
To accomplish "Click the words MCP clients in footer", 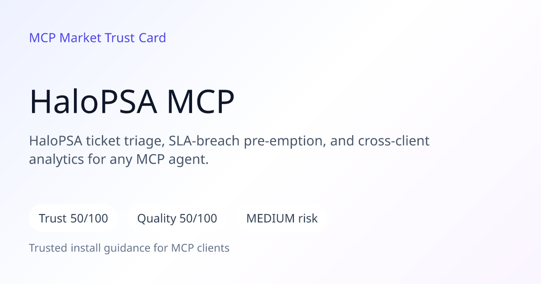I will [x=200, y=248].
